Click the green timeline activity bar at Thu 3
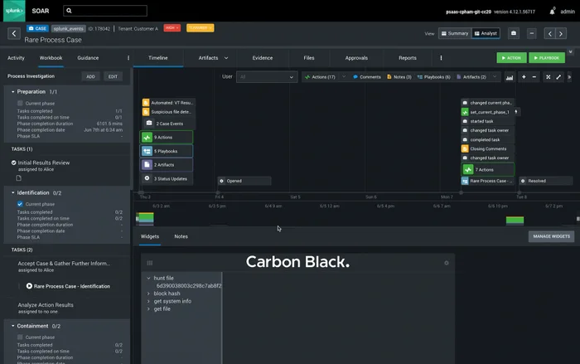580x364 pixels. tap(145, 218)
